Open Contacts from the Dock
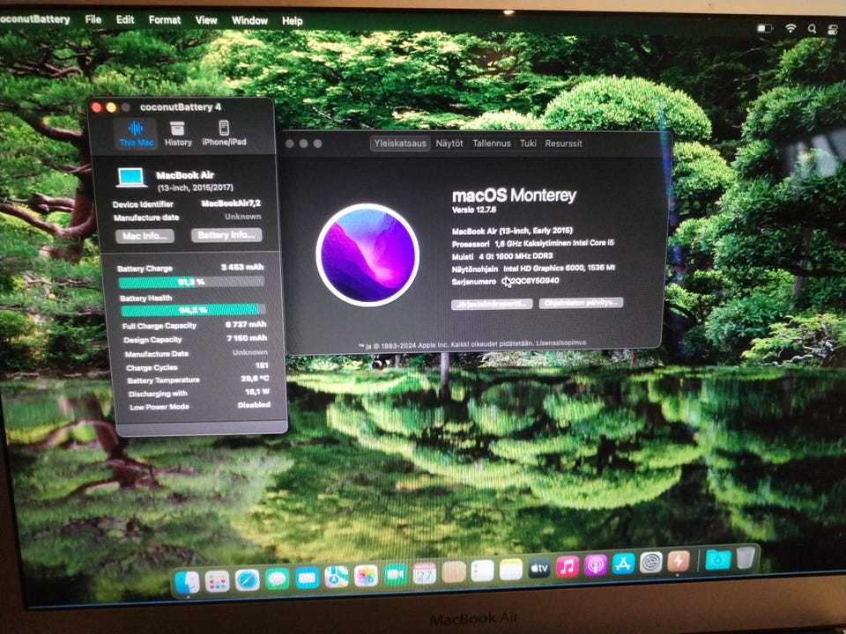The height and width of the screenshot is (634, 846). pos(454,572)
